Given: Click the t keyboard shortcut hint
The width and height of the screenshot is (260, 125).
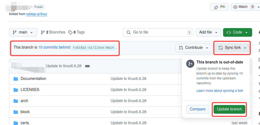Looking at the screenshot, I should coord(189,32).
